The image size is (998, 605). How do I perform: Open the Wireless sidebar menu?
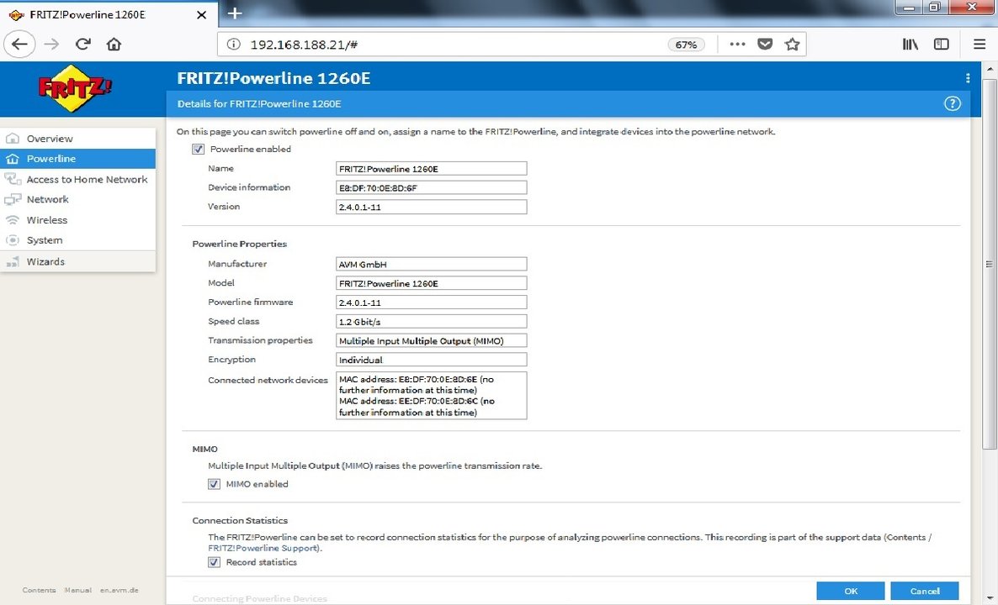77,220
